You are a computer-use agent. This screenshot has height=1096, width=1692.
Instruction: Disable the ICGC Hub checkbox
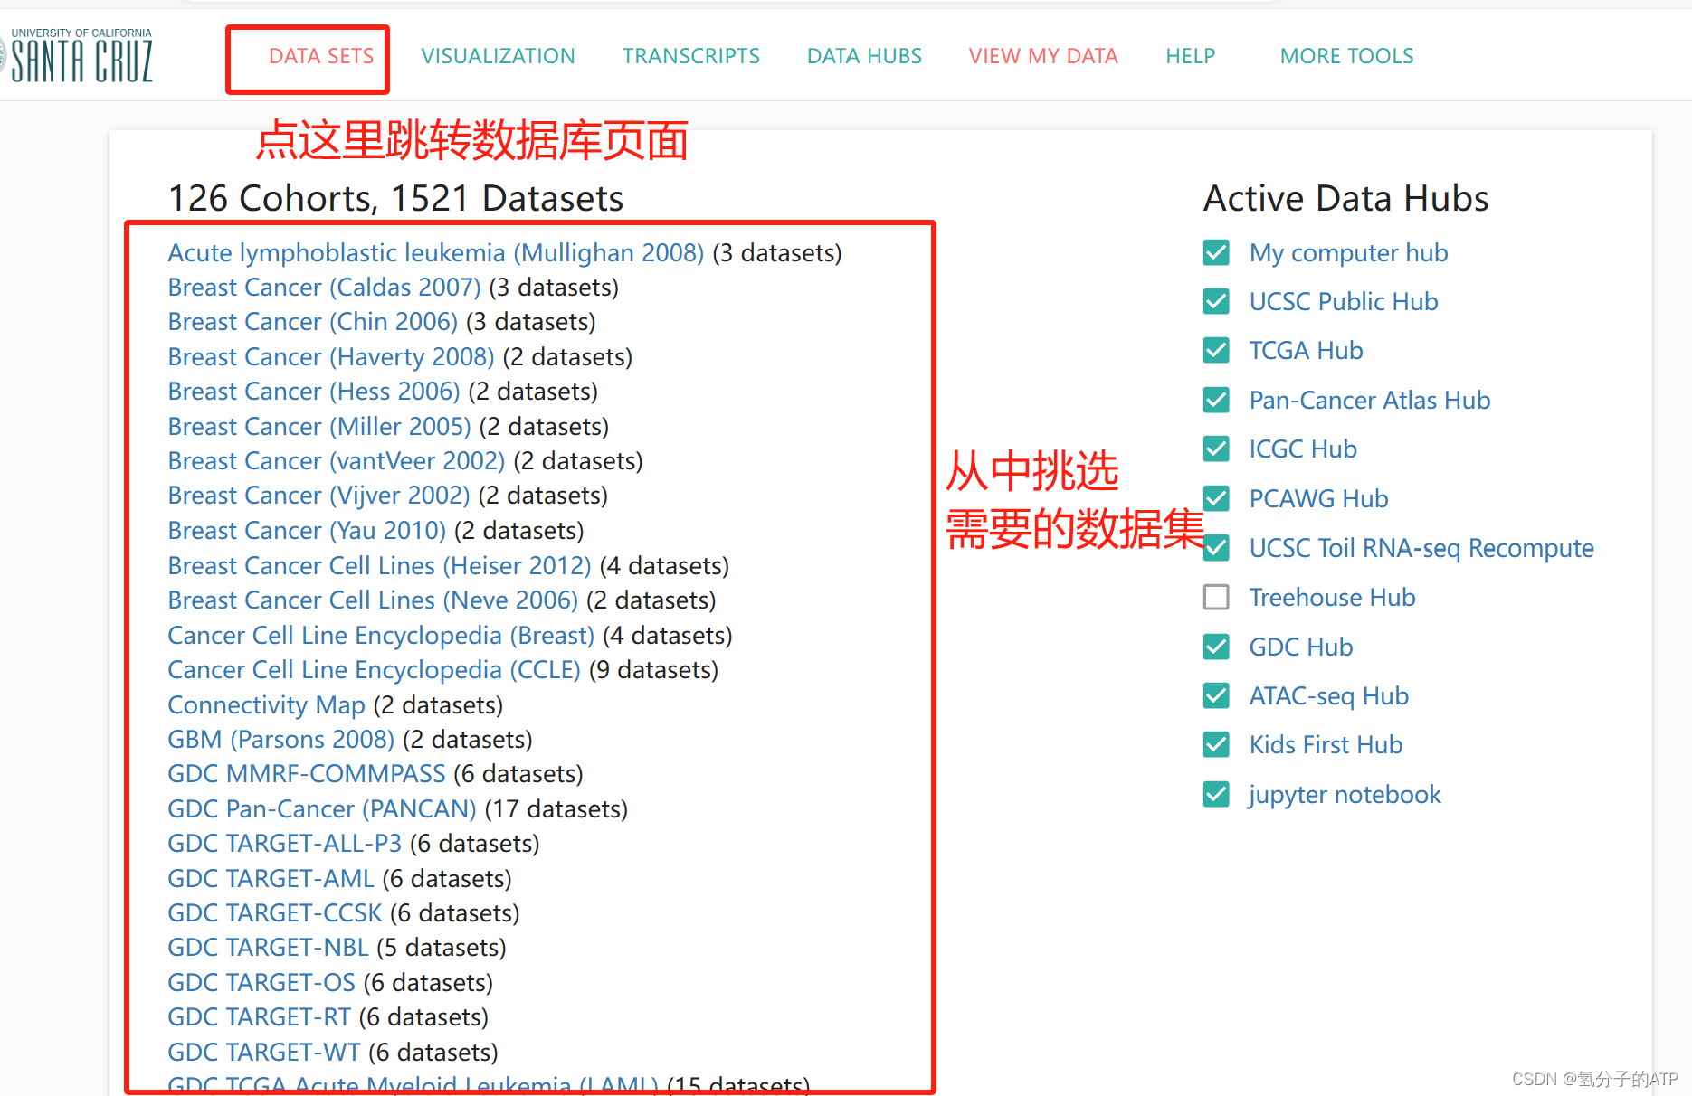click(x=1216, y=449)
